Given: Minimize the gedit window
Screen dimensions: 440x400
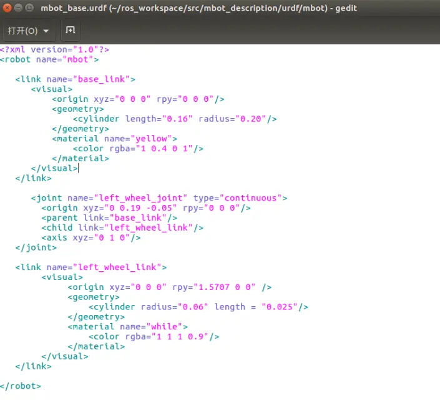Looking at the screenshot, I should pyautogui.click(x=18, y=8).
